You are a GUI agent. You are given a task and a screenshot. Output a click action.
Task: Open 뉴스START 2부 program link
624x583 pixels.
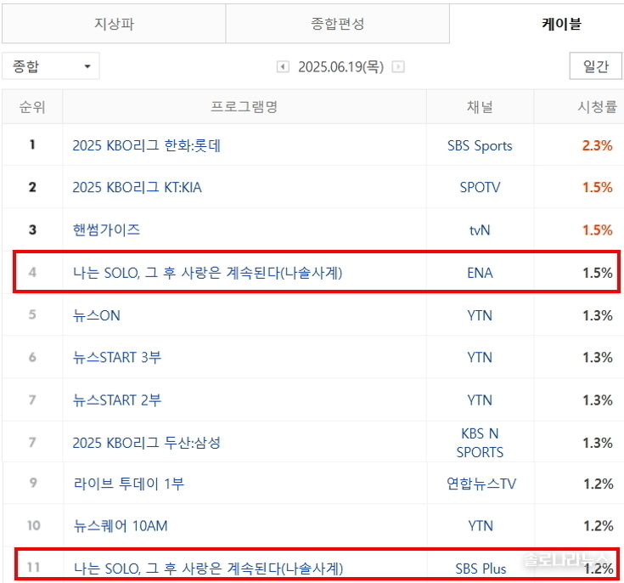[117, 400]
